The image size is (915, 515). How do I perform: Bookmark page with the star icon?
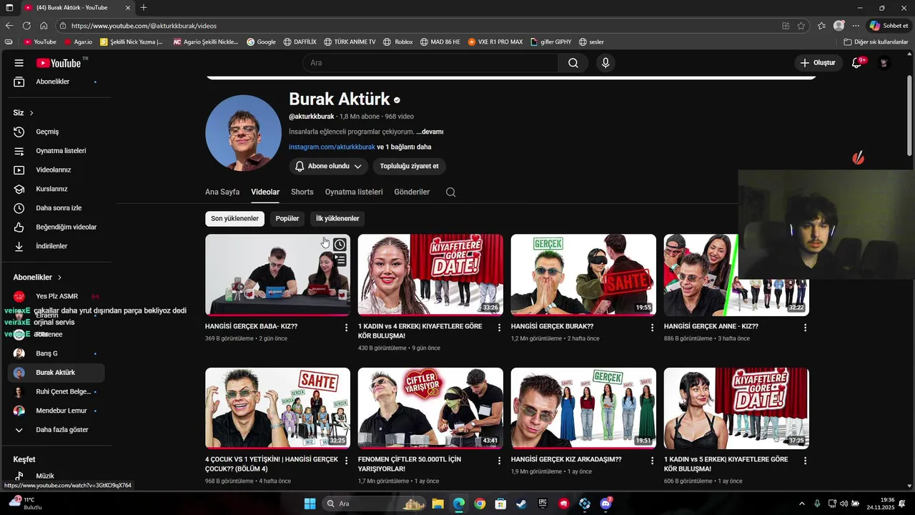801,26
